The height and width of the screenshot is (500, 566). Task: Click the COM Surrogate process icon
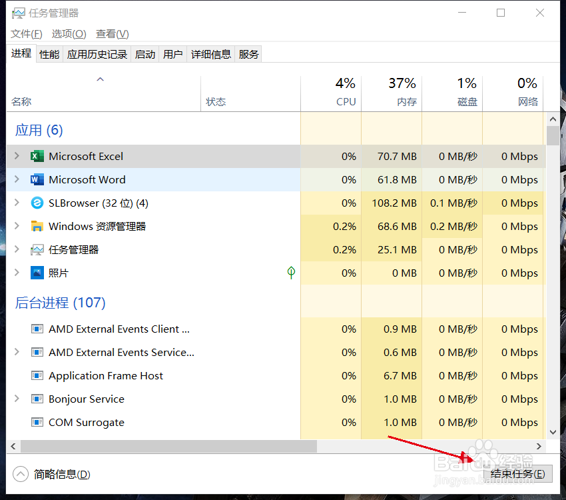37,422
